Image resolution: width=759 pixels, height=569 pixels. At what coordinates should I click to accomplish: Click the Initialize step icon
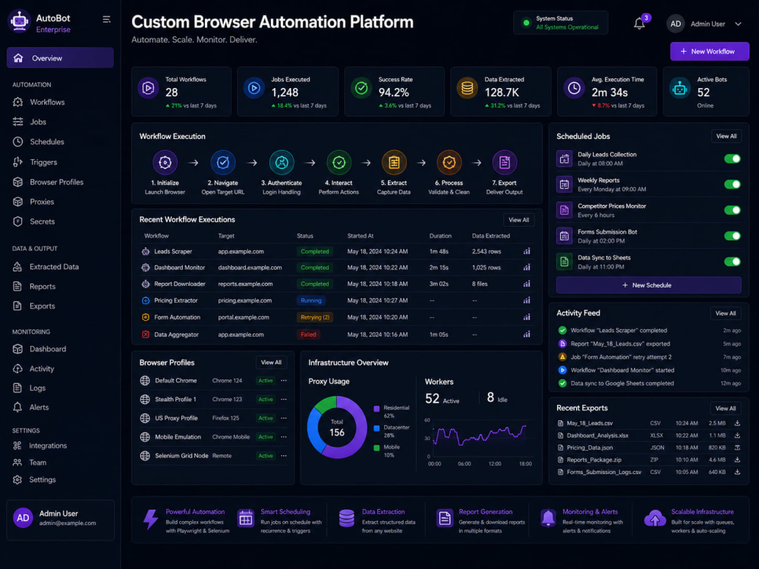coord(165,162)
